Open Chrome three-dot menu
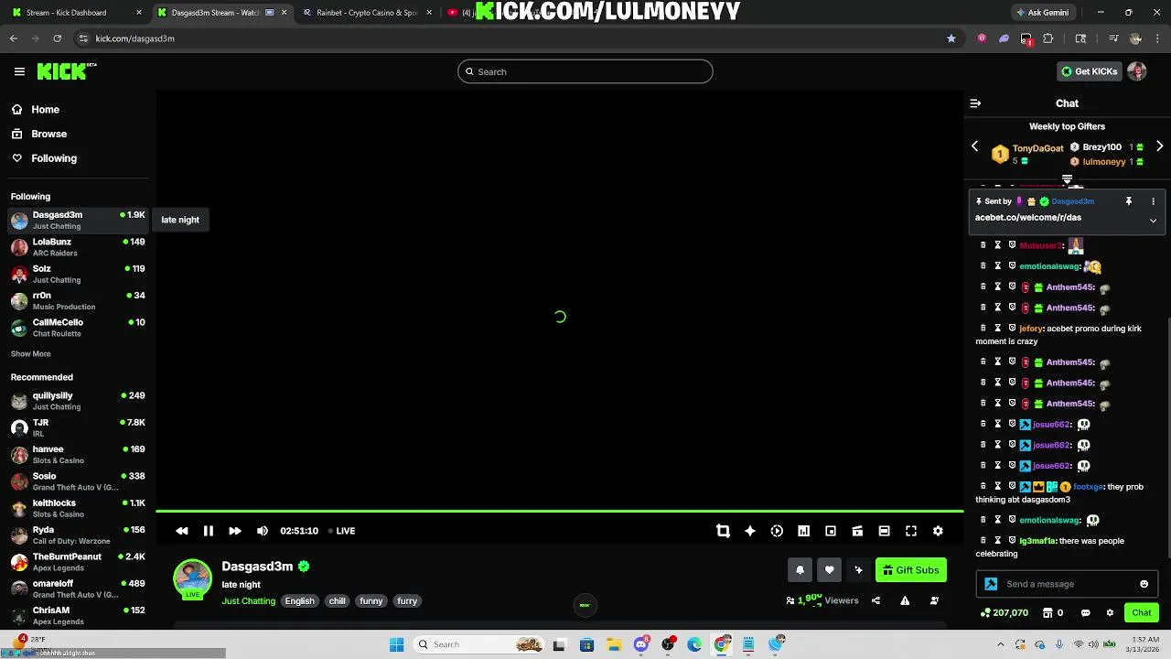Image resolution: width=1171 pixels, height=659 pixels. tap(1157, 38)
